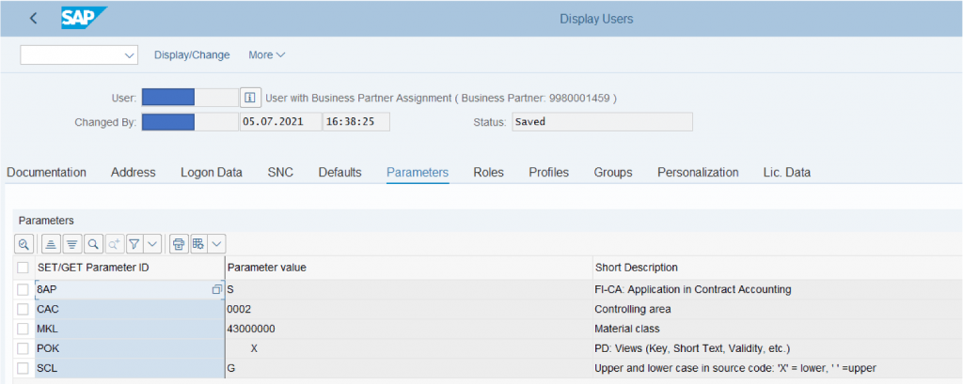The width and height of the screenshot is (963, 384).
Task: Toggle the select-all checkbox in table header
Action: tap(23, 268)
